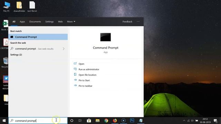The height and width of the screenshot is (124, 221).
Task: Launch Microsoft Store from the taskbar
Action: pyautogui.click(x=89, y=121)
